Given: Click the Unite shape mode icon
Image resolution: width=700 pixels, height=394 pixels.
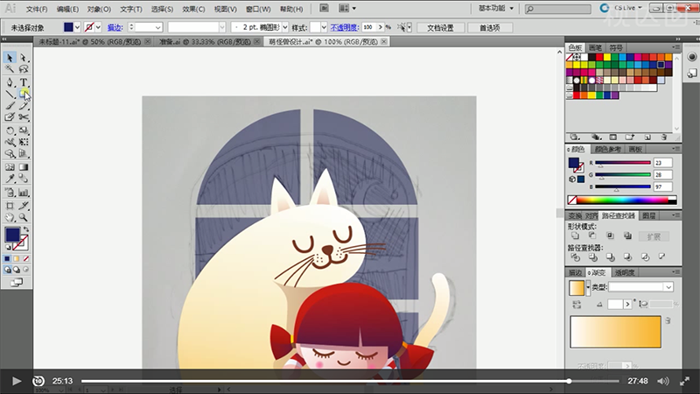Looking at the screenshot, I should [x=575, y=236].
